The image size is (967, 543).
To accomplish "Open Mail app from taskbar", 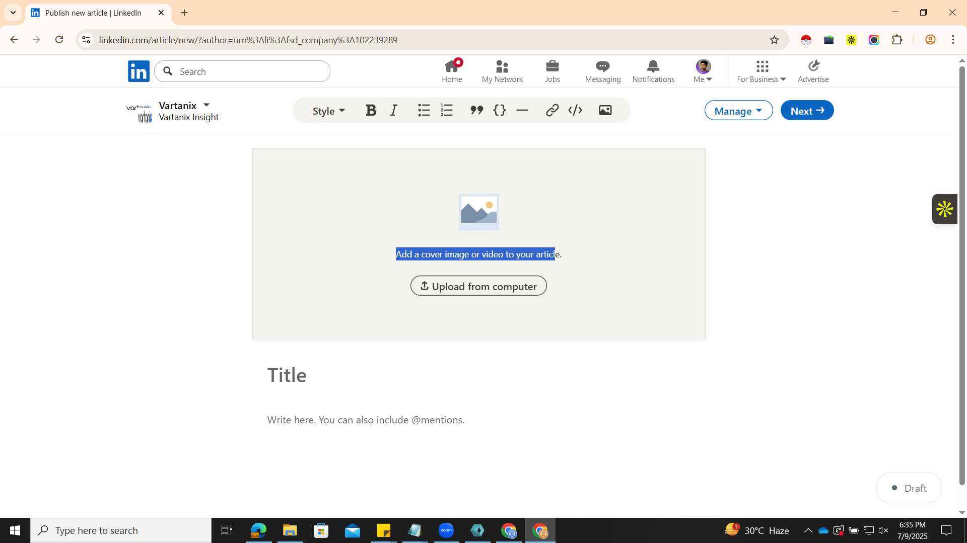I will (353, 530).
